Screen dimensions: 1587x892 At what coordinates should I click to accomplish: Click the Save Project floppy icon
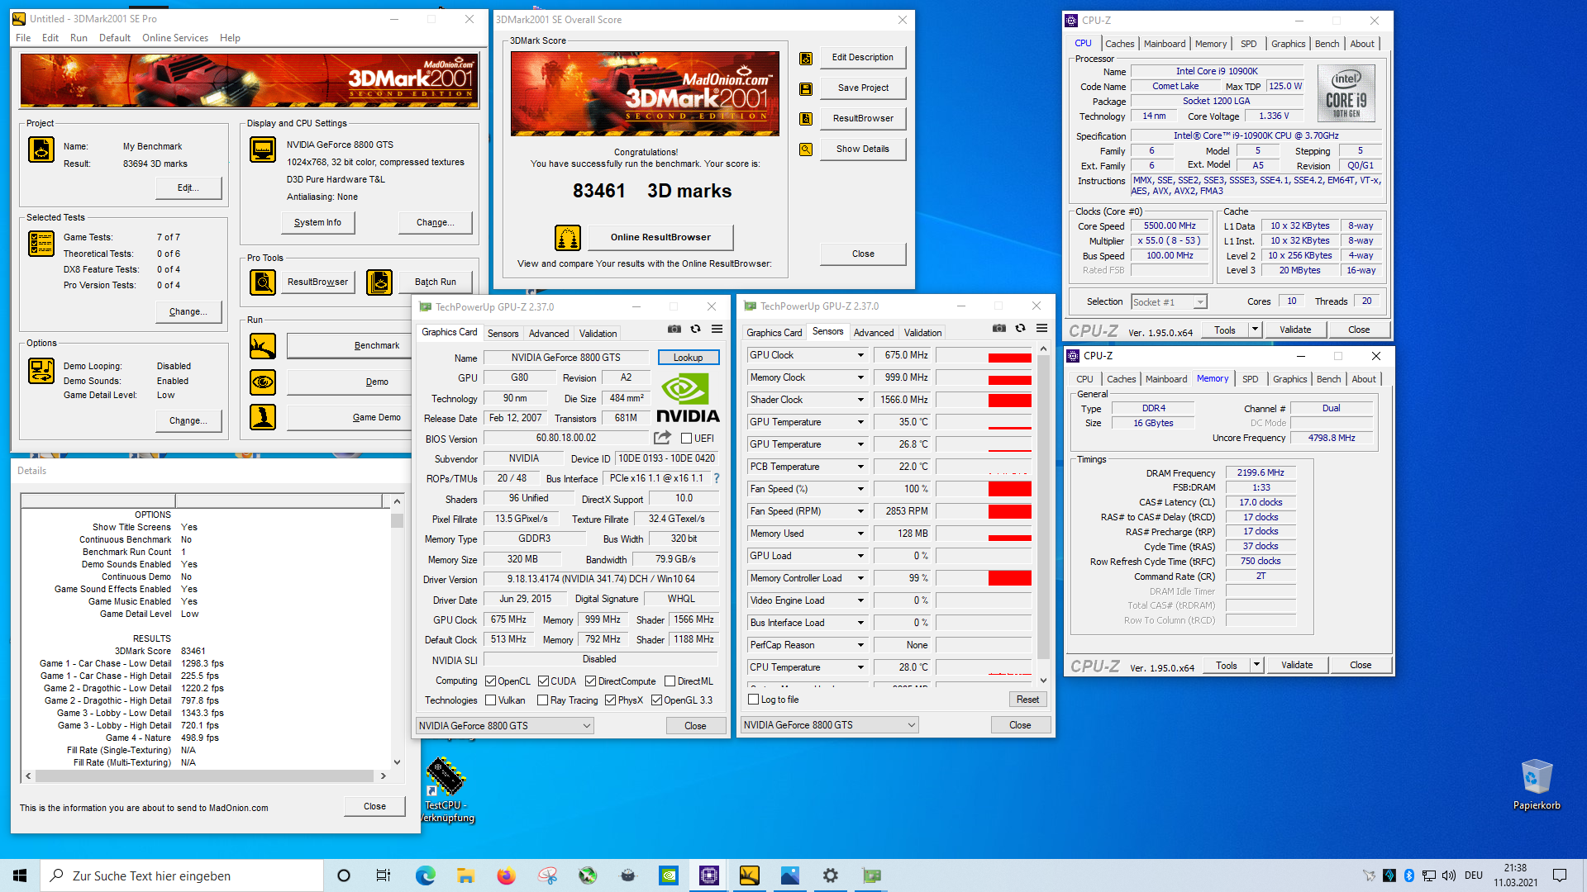(806, 88)
